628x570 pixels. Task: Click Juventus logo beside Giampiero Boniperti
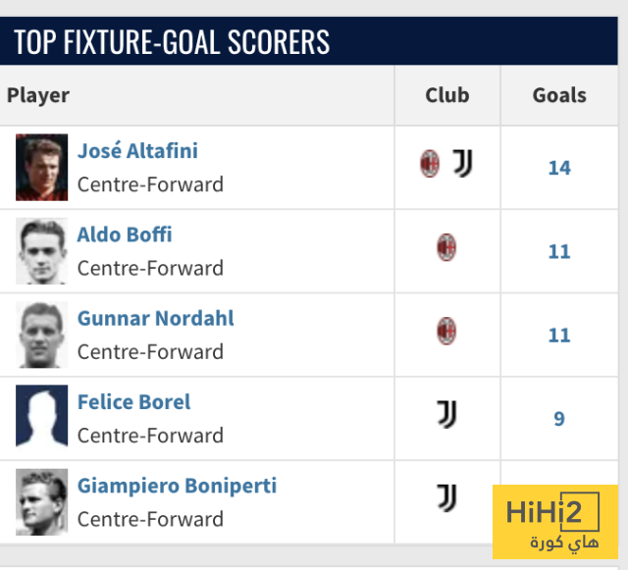(446, 498)
